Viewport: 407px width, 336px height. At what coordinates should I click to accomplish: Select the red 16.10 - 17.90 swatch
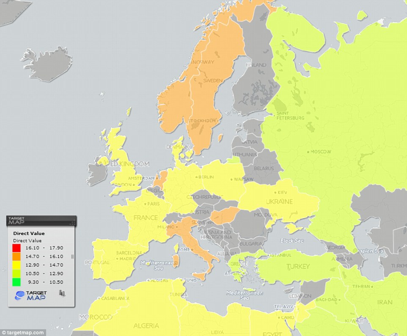pyautogui.click(x=17, y=249)
